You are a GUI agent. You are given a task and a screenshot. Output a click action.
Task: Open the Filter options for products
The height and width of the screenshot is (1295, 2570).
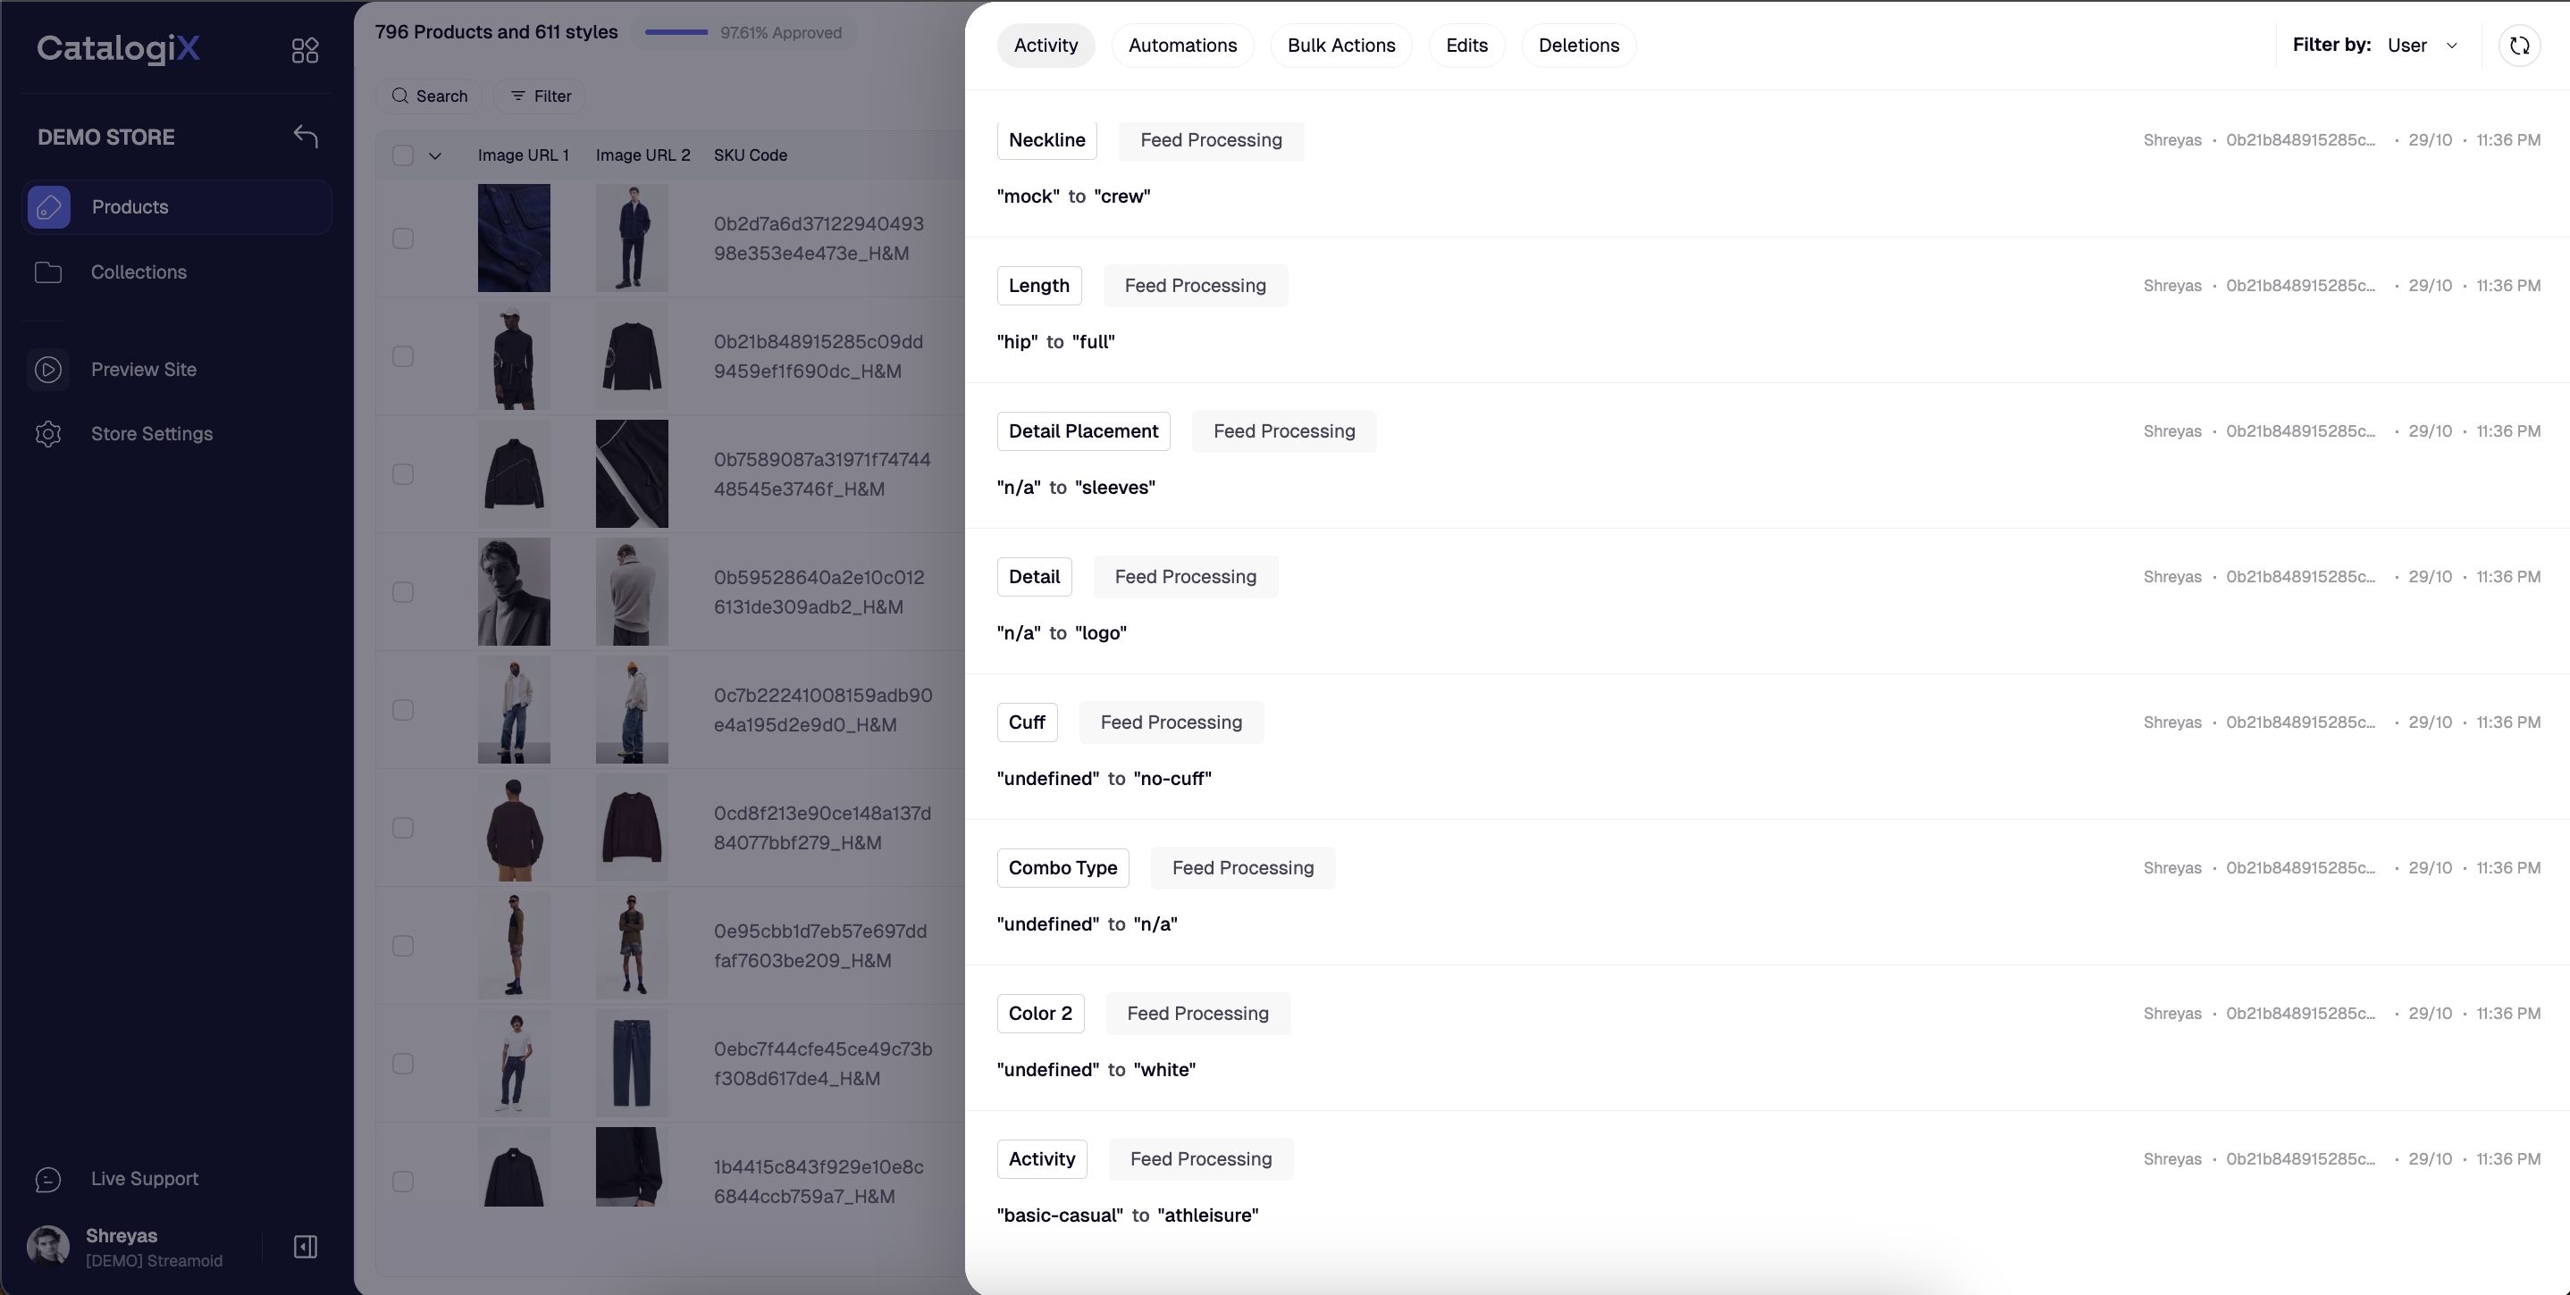click(x=541, y=96)
